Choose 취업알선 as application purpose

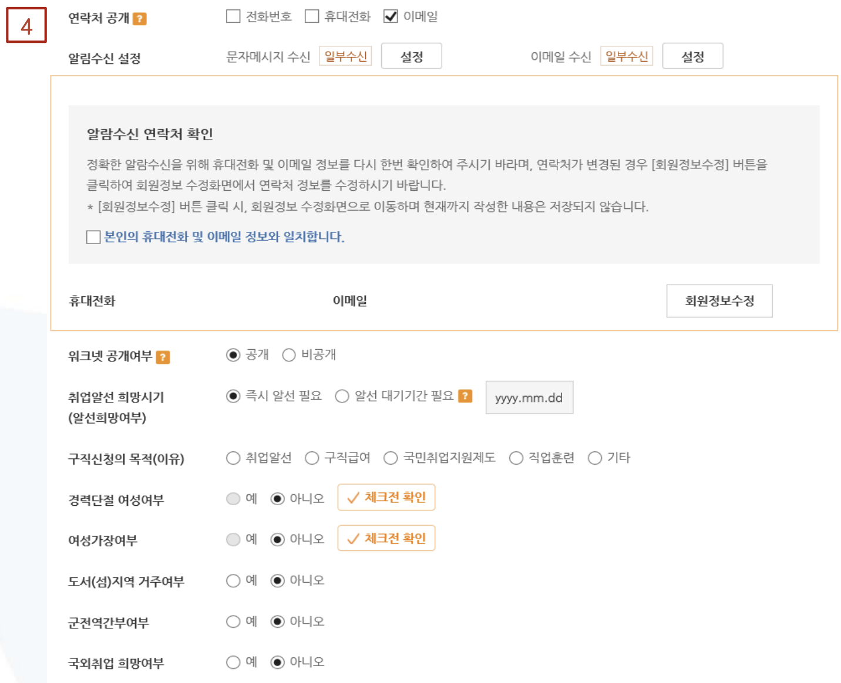tap(233, 458)
